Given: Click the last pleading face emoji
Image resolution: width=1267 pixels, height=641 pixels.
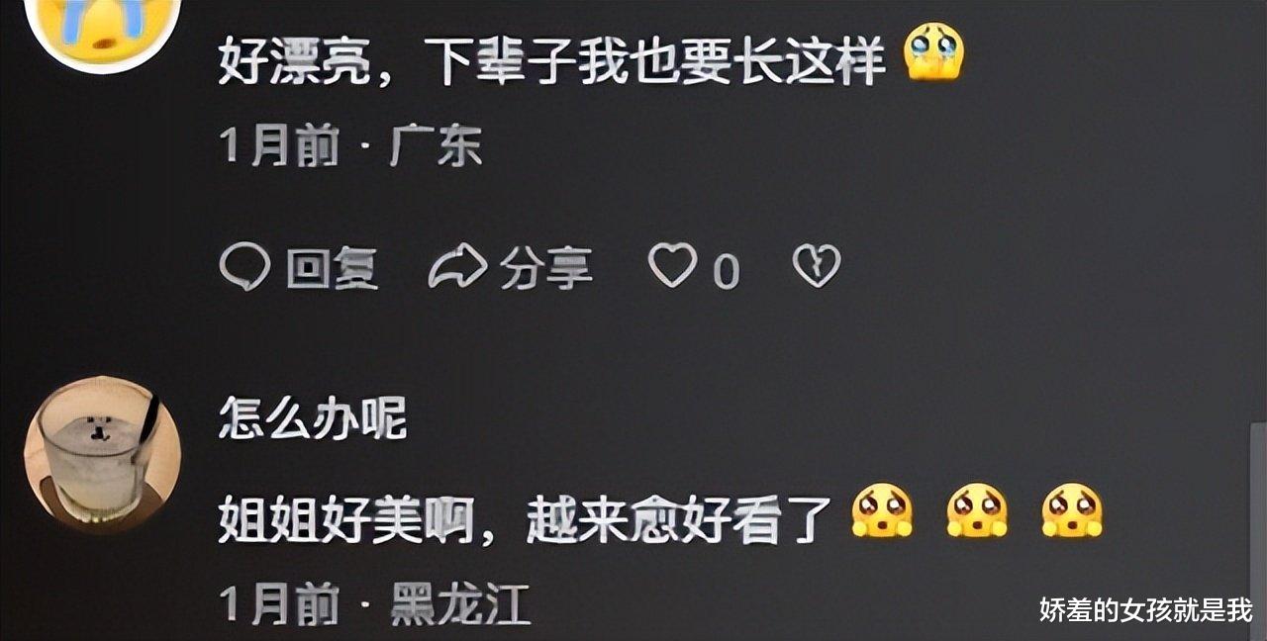Looking at the screenshot, I should pos(1072,510).
